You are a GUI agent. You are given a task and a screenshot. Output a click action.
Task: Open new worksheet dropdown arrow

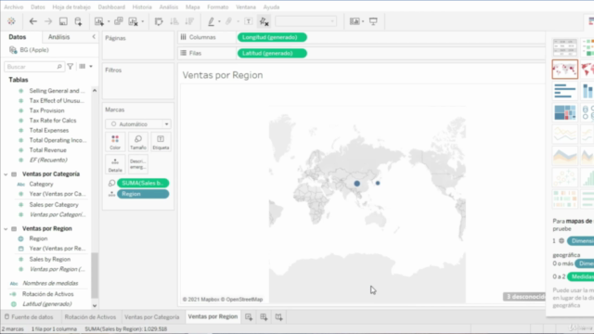(x=109, y=21)
